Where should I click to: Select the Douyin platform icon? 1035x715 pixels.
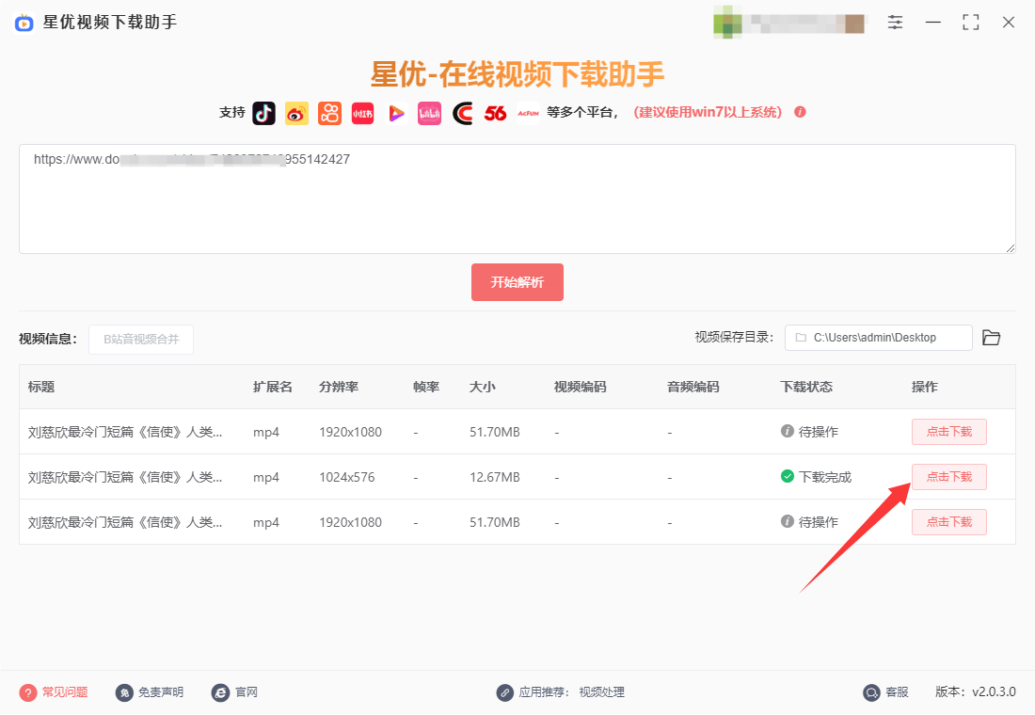264,112
